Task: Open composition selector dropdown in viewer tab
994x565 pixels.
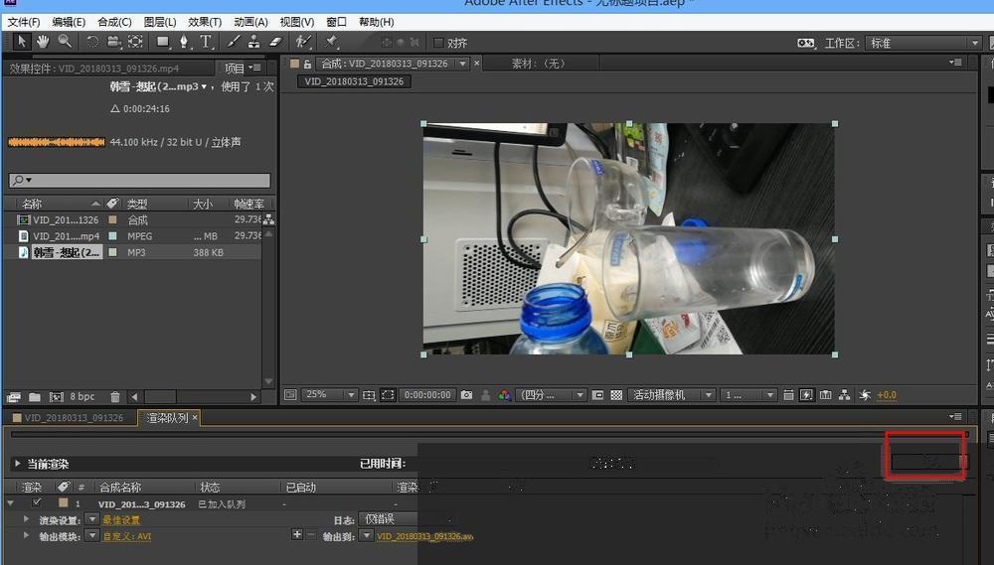Action: tap(463, 64)
